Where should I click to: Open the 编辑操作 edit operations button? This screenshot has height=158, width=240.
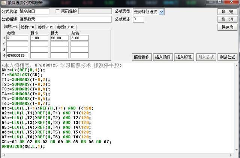[142, 57]
